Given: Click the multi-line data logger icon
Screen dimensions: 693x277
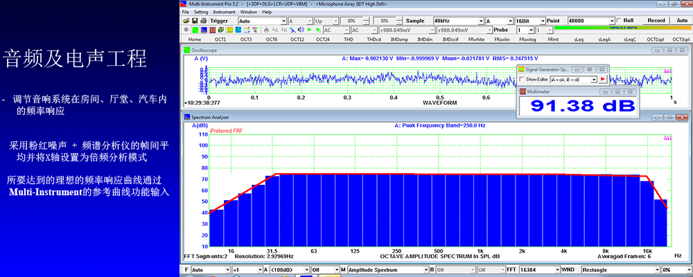Looking at the screenshot, I should (247, 30).
